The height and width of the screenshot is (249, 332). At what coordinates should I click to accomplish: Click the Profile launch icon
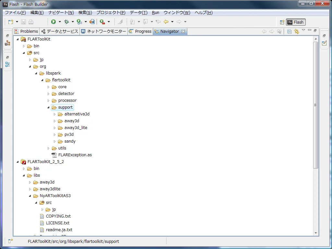pyautogui.click(x=79, y=22)
